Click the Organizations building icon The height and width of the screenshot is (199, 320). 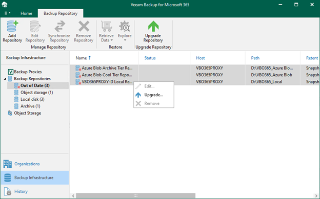[8, 164]
